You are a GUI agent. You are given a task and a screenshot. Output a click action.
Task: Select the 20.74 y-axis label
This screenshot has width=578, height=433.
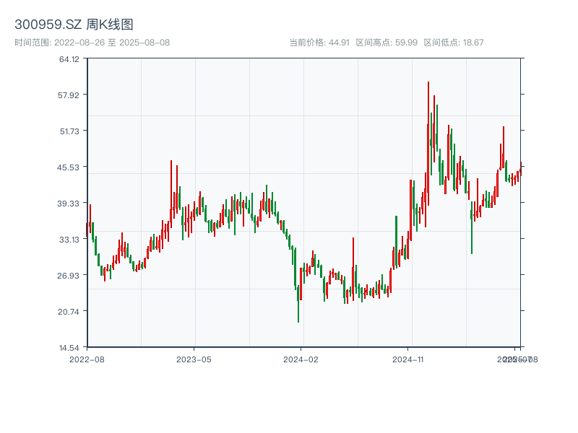69,312
